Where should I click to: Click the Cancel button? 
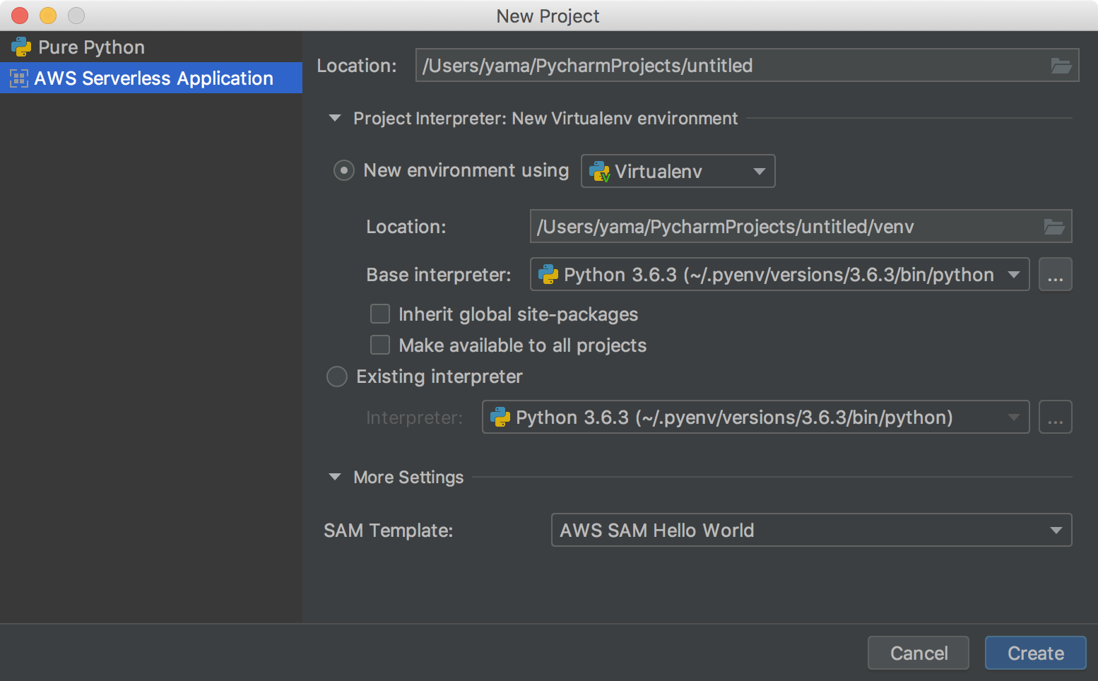919,653
